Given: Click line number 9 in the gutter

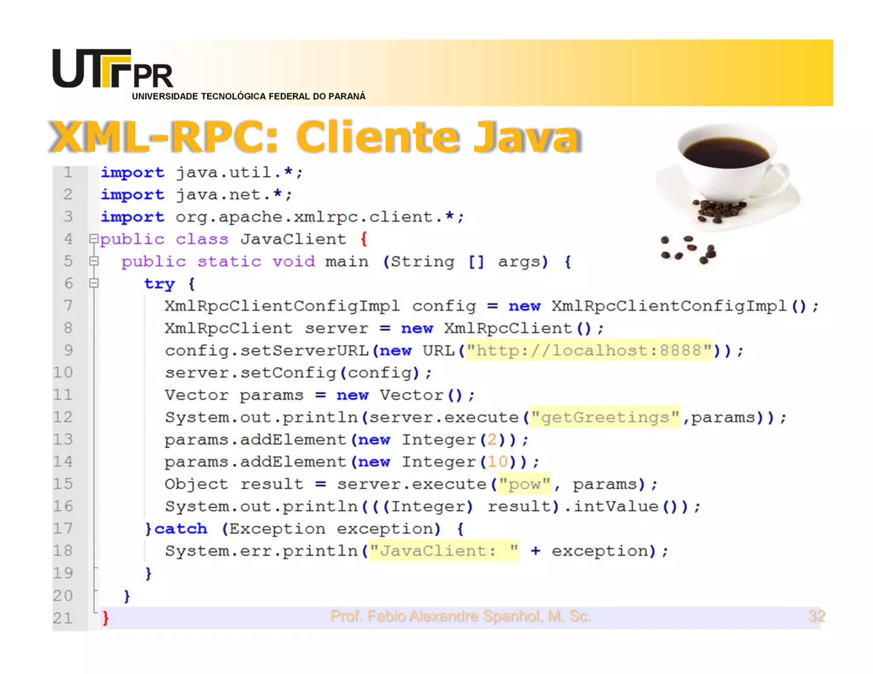Looking at the screenshot, I should pos(68,350).
